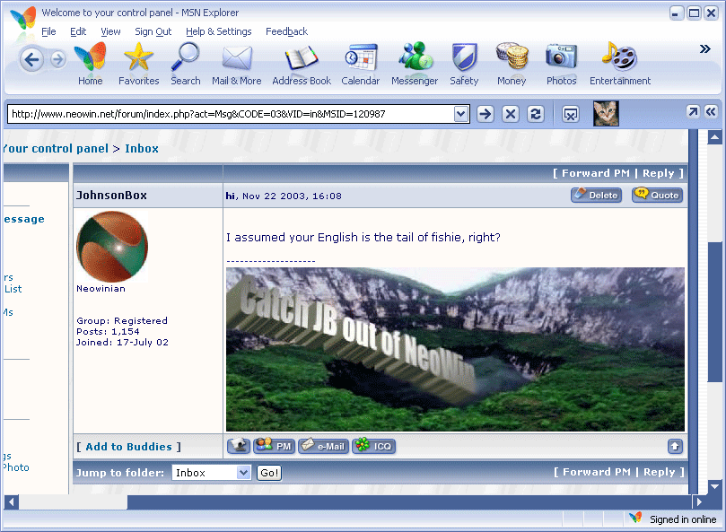
Task: Click the Inbox breadcrumb link
Action: 142,149
